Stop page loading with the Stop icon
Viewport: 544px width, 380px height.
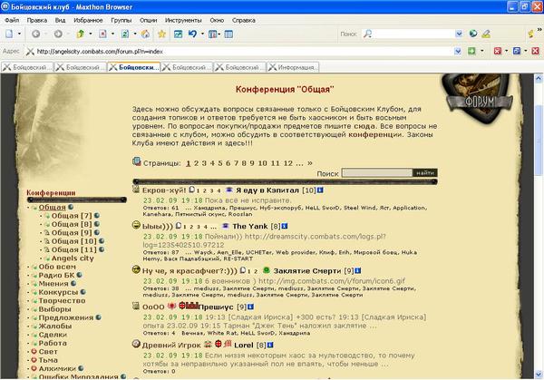click(x=102, y=34)
